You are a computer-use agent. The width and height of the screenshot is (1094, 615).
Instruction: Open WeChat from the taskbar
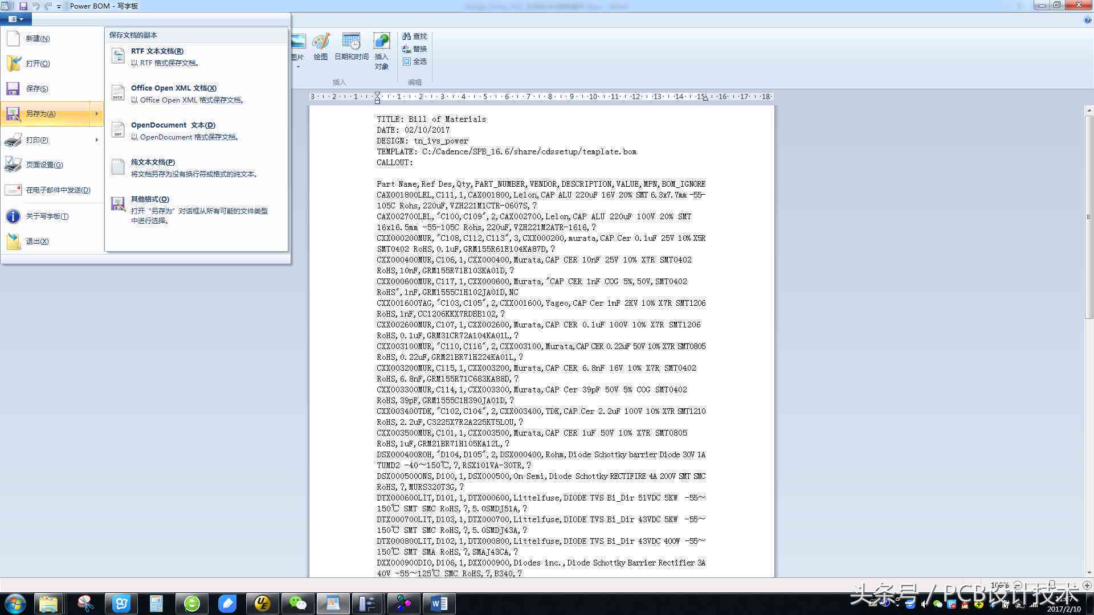click(297, 604)
